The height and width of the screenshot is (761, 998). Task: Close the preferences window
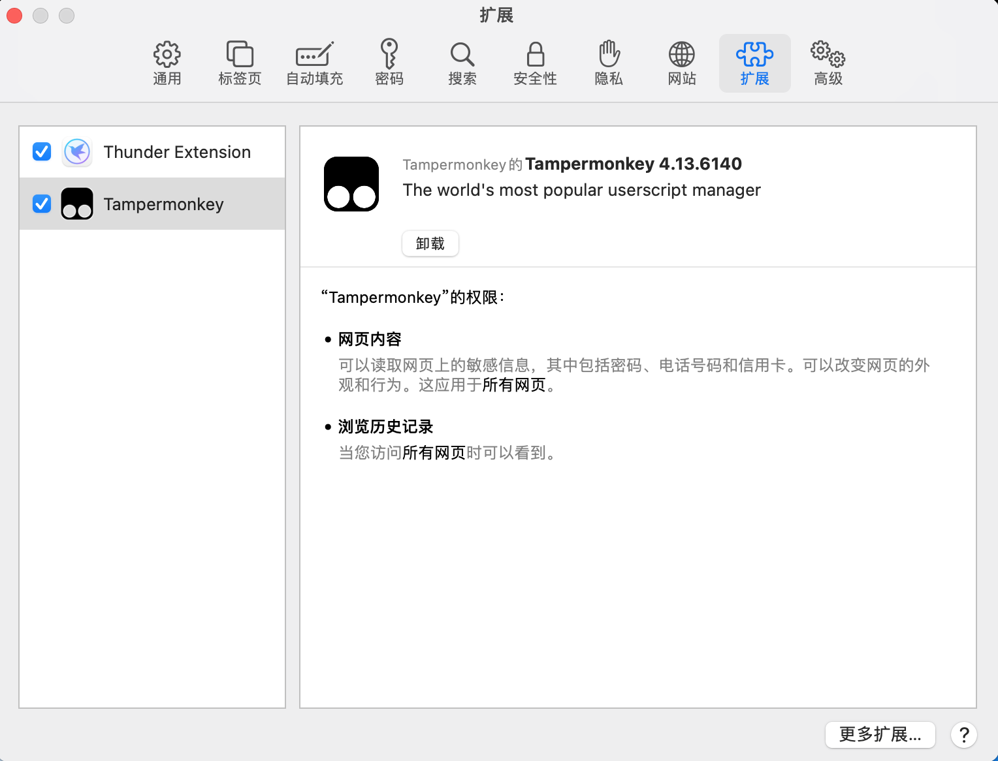pyautogui.click(x=14, y=16)
